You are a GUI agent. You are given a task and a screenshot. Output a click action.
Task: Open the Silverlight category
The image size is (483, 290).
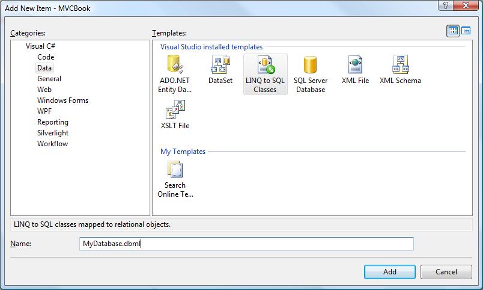(53, 133)
